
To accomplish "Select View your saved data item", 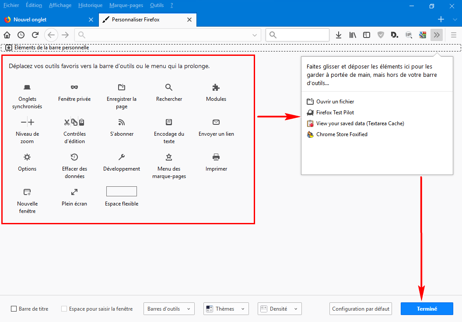I will [x=355, y=123].
